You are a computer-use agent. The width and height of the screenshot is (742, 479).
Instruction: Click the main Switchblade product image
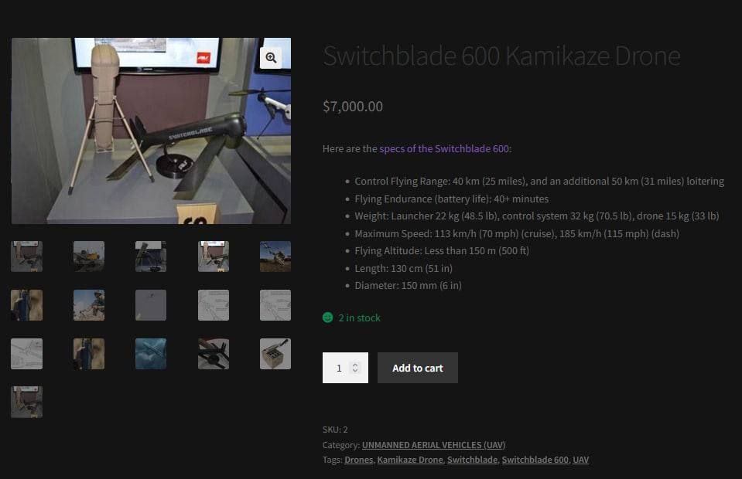click(x=151, y=131)
